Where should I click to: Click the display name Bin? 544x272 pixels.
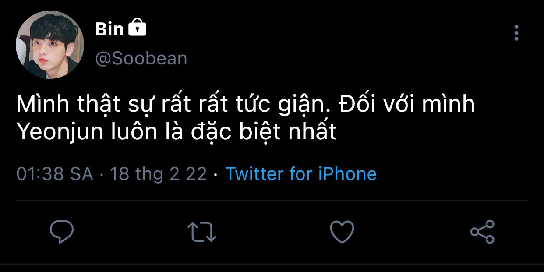click(110, 29)
